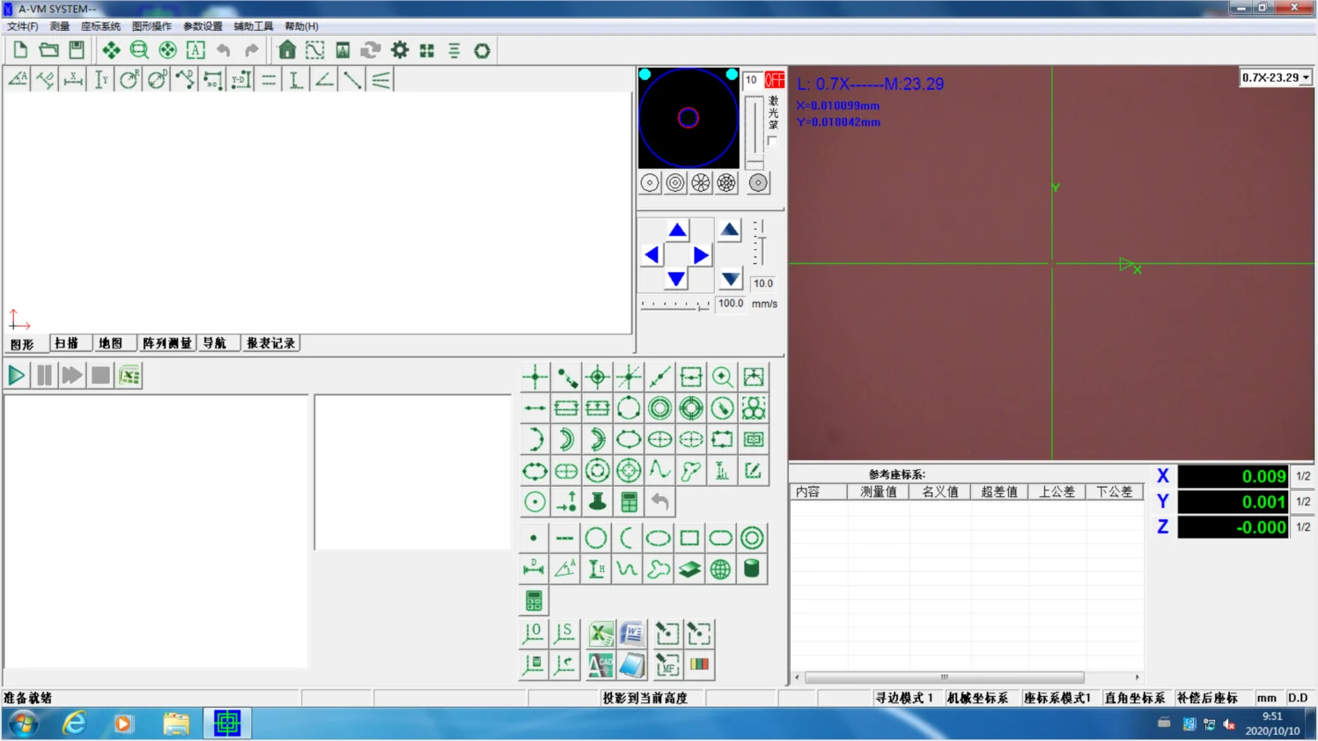Toggle the red OFF light switch
Screen dimensions: 1318x741
pyautogui.click(x=775, y=80)
